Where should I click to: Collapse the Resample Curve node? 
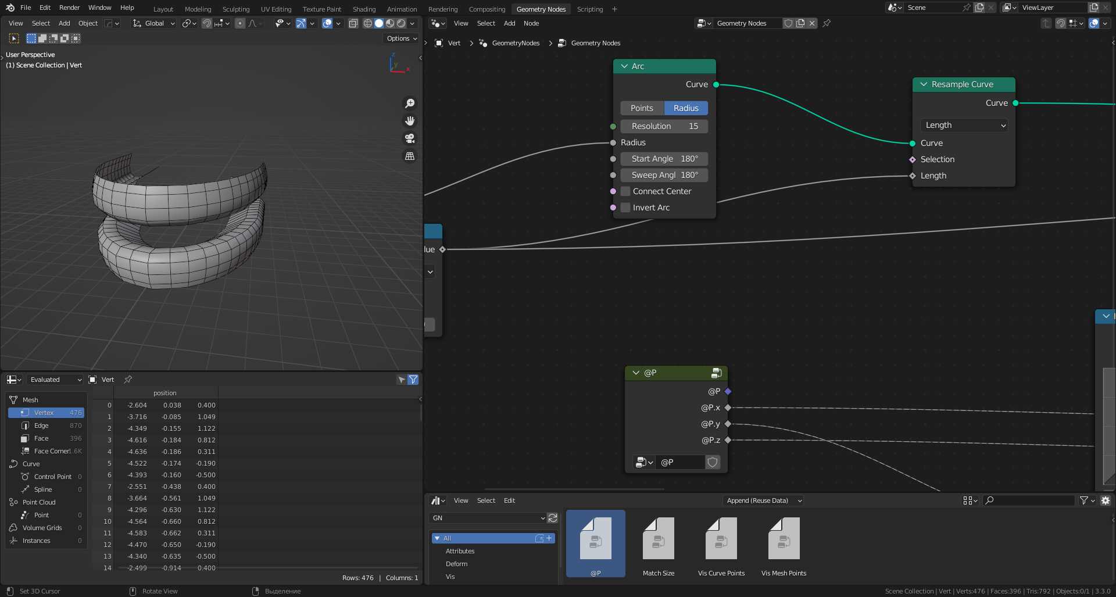click(x=924, y=84)
